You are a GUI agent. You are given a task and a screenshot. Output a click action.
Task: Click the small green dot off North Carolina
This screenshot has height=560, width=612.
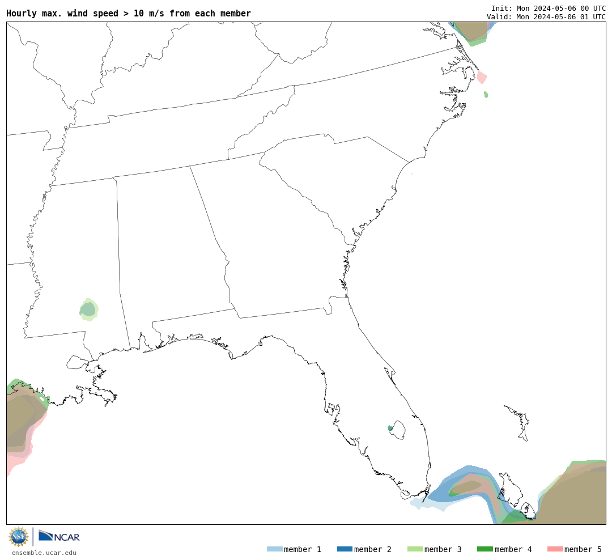(486, 95)
